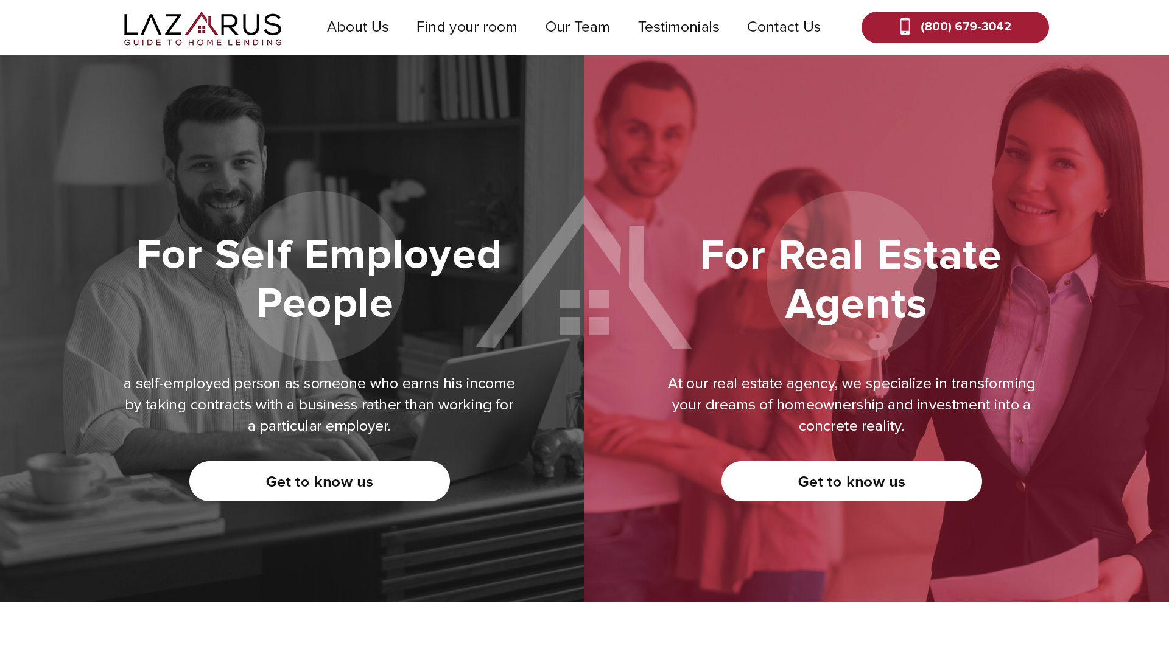The width and height of the screenshot is (1169, 657).
Task: Go to the Our Team page
Action: [x=577, y=27]
